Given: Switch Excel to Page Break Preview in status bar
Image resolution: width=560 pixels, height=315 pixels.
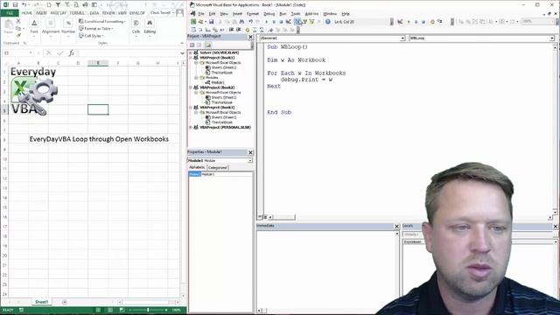Looking at the screenshot, I should pyautogui.click(x=122, y=310).
